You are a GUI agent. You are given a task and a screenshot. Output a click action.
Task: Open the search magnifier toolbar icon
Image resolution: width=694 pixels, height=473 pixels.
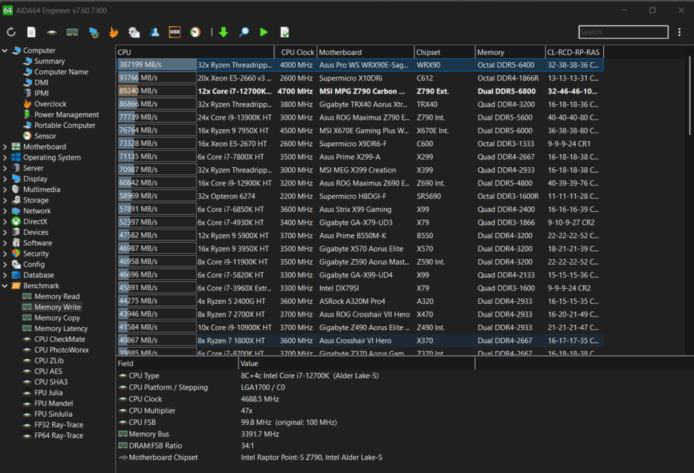pyautogui.click(x=244, y=31)
